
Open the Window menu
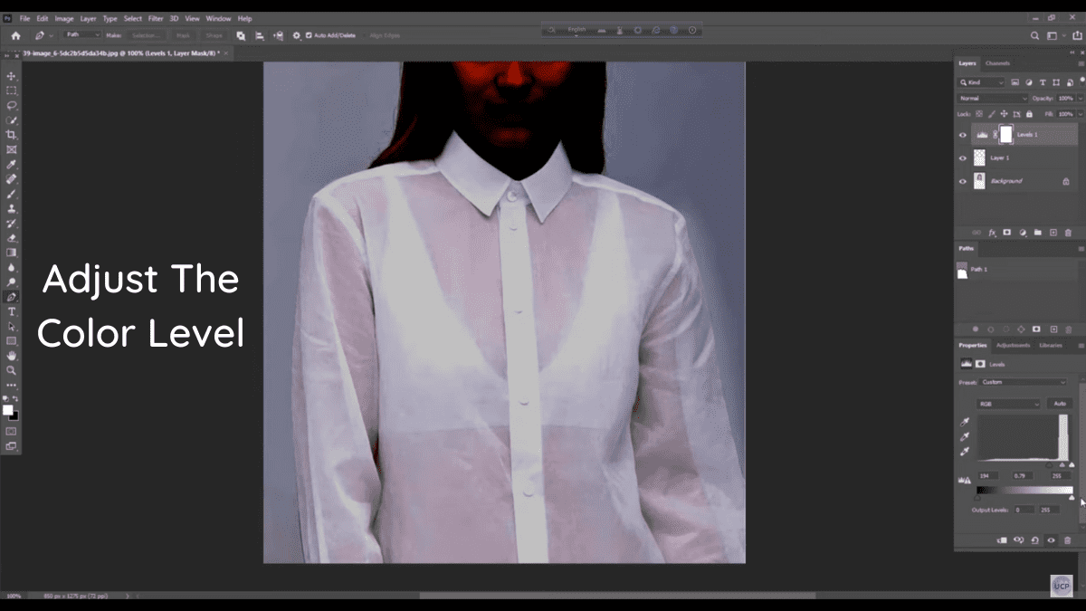pos(218,18)
